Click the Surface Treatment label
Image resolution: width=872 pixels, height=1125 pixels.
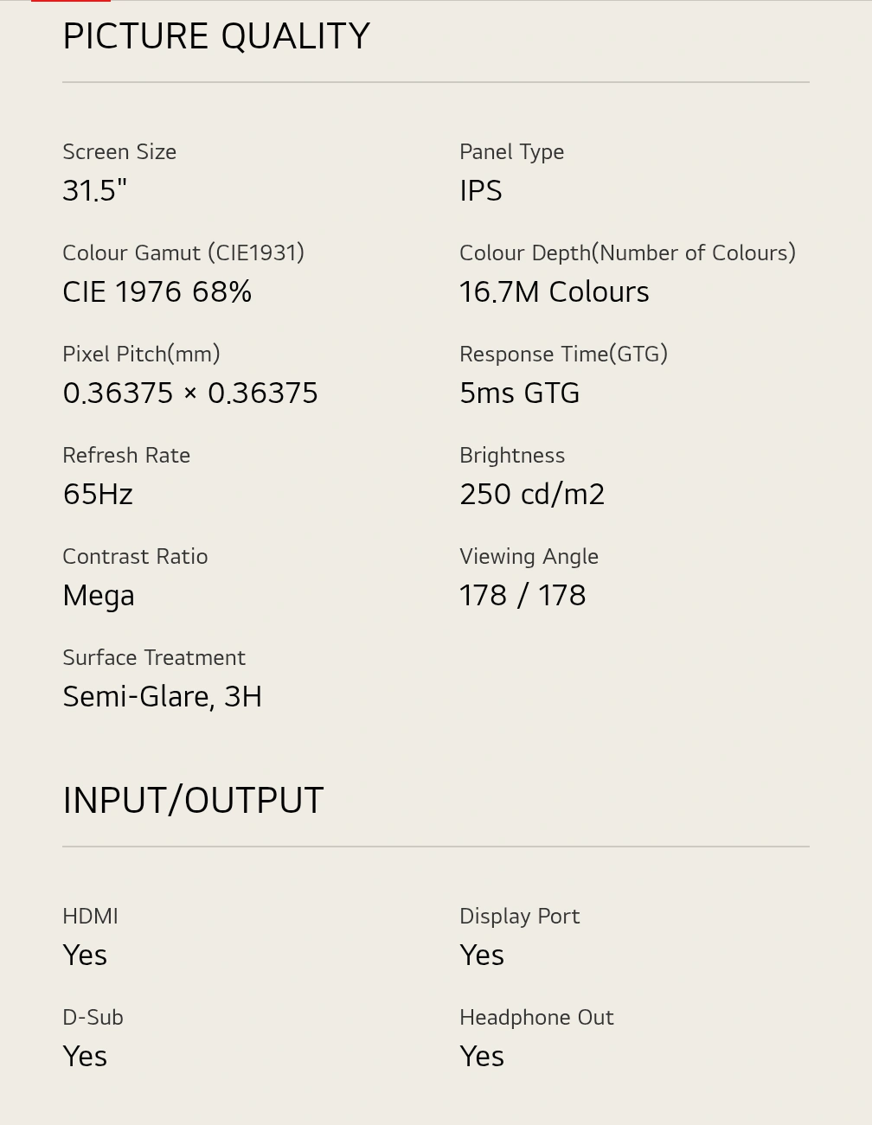click(154, 657)
